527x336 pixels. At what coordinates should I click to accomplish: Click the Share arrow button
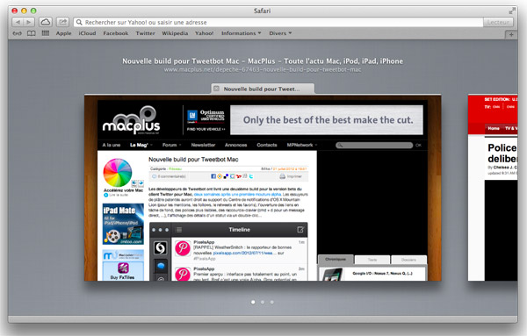tap(62, 22)
